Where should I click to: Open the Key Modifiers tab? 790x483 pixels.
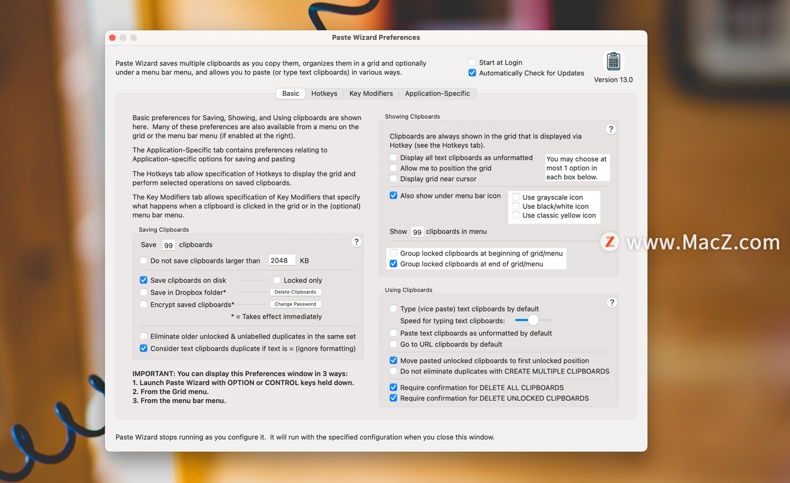click(x=371, y=94)
